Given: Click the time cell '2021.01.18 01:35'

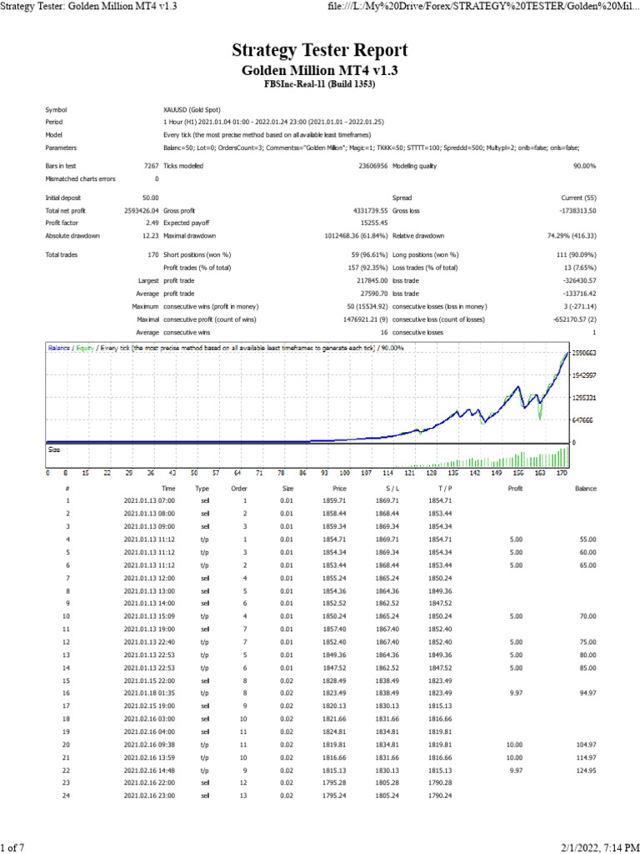Looking at the screenshot, I should (150, 693).
